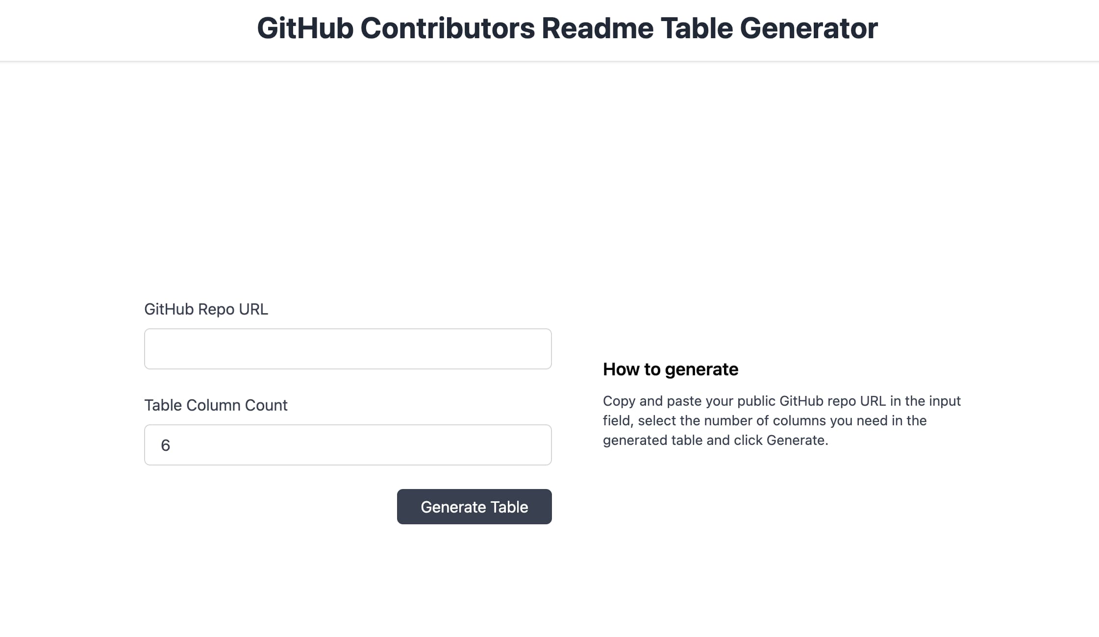This screenshot has height=637, width=1099.
Task: Click the instructional paragraph under How to generate
Action: click(x=781, y=420)
